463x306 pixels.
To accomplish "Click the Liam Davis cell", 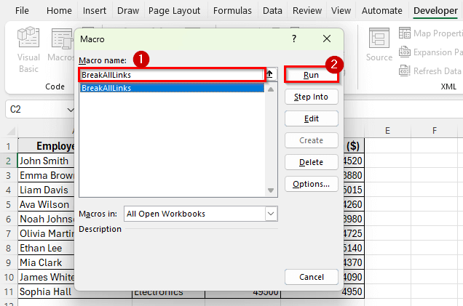I will pyautogui.click(x=46, y=190).
